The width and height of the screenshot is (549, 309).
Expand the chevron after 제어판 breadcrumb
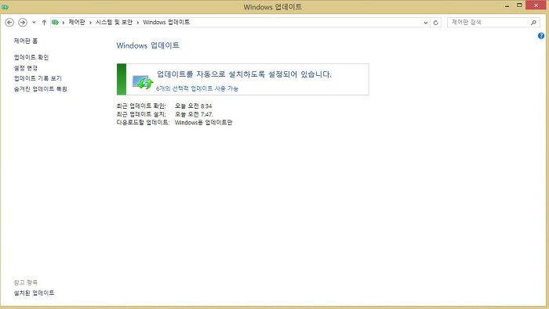[90, 23]
